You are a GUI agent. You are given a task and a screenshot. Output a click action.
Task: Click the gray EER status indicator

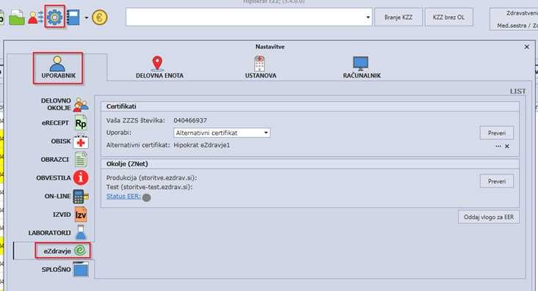click(147, 198)
